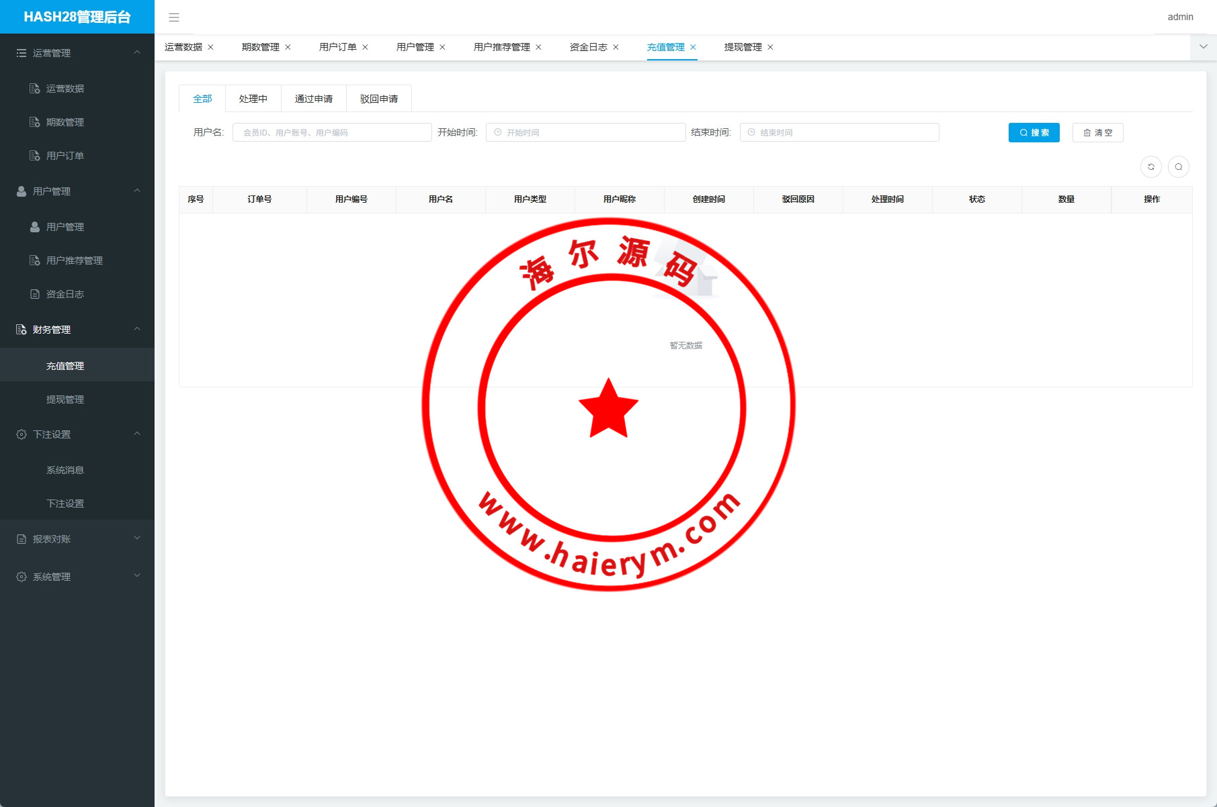Close the 资金日志 tab
This screenshot has height=807, width=1217.
pos(616,47)
